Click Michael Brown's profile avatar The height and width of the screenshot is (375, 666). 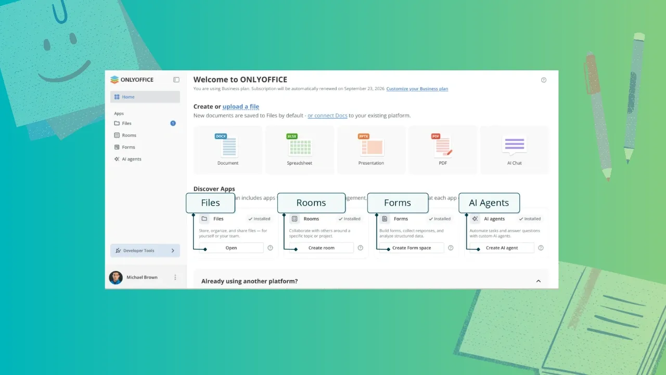tap(116, 278)
